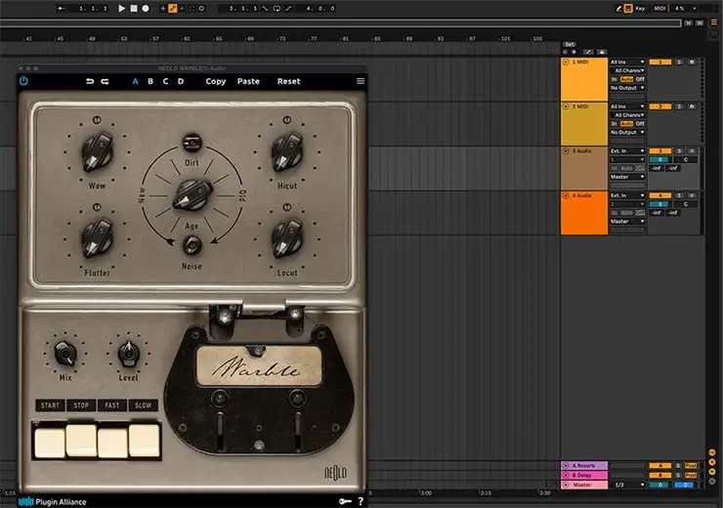Click the punch-in switch icon
Screen dimensions: 723x508
click(265, 8)
